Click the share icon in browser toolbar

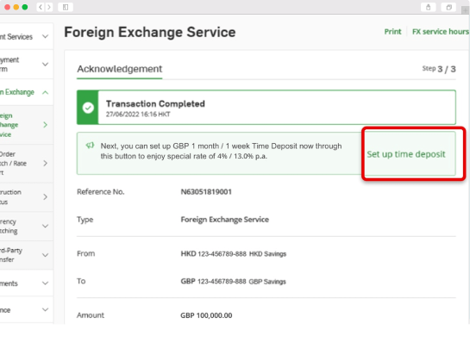coord(428,7)
